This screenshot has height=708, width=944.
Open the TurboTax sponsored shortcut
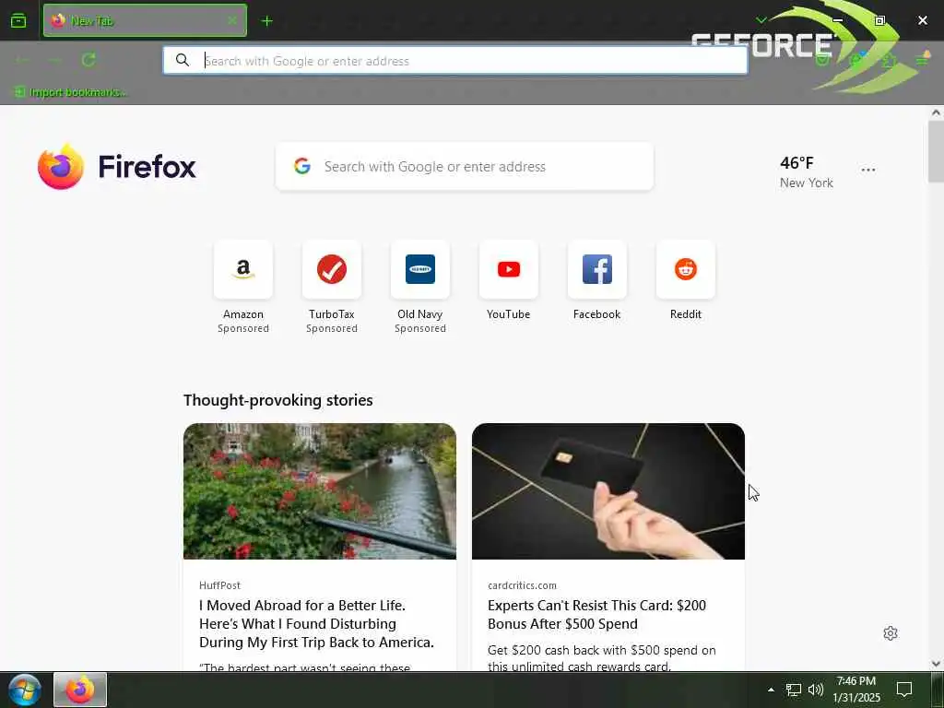(x=332, y=269)
